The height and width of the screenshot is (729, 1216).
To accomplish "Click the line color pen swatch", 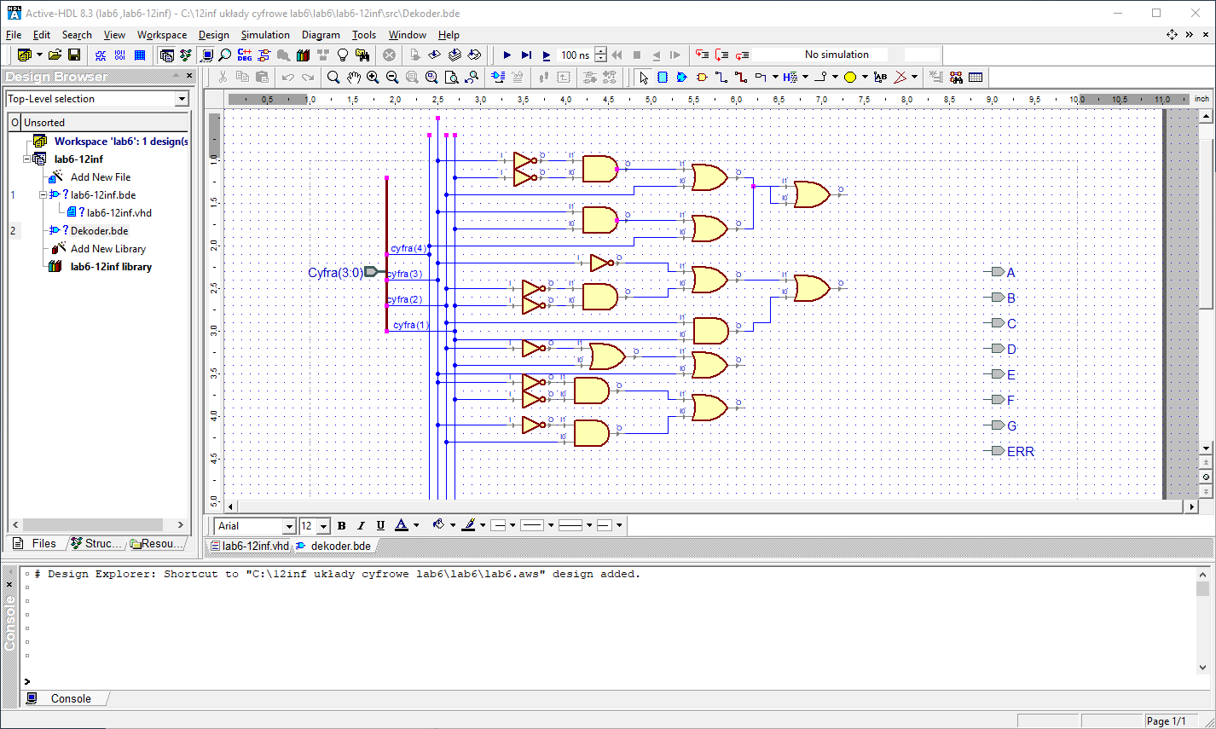I will [468, 525].
